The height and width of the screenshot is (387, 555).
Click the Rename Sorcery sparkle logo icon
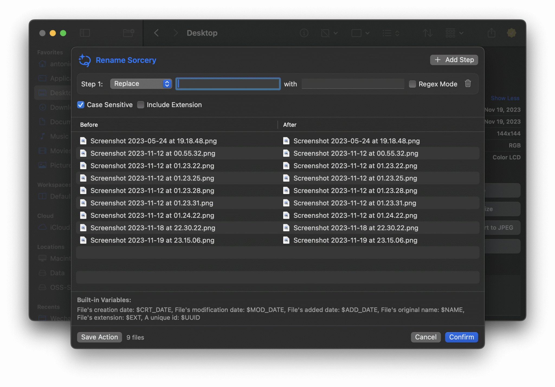(x=84, y=60)
